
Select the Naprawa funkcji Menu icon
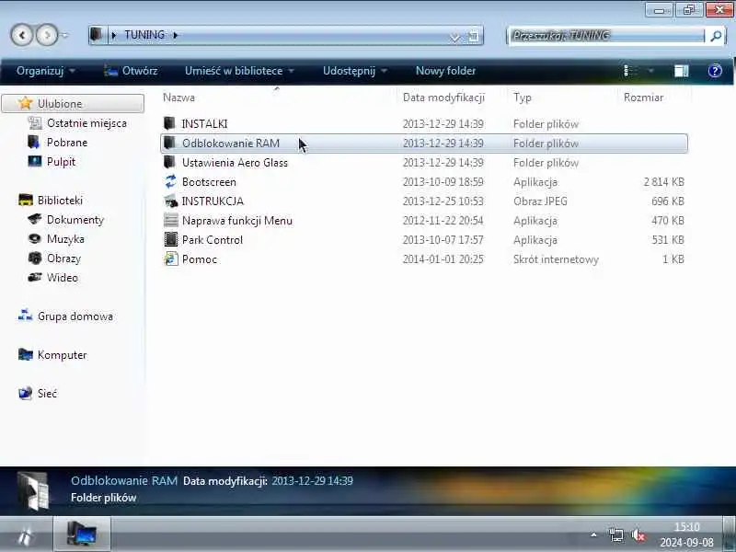pos(171,220)
